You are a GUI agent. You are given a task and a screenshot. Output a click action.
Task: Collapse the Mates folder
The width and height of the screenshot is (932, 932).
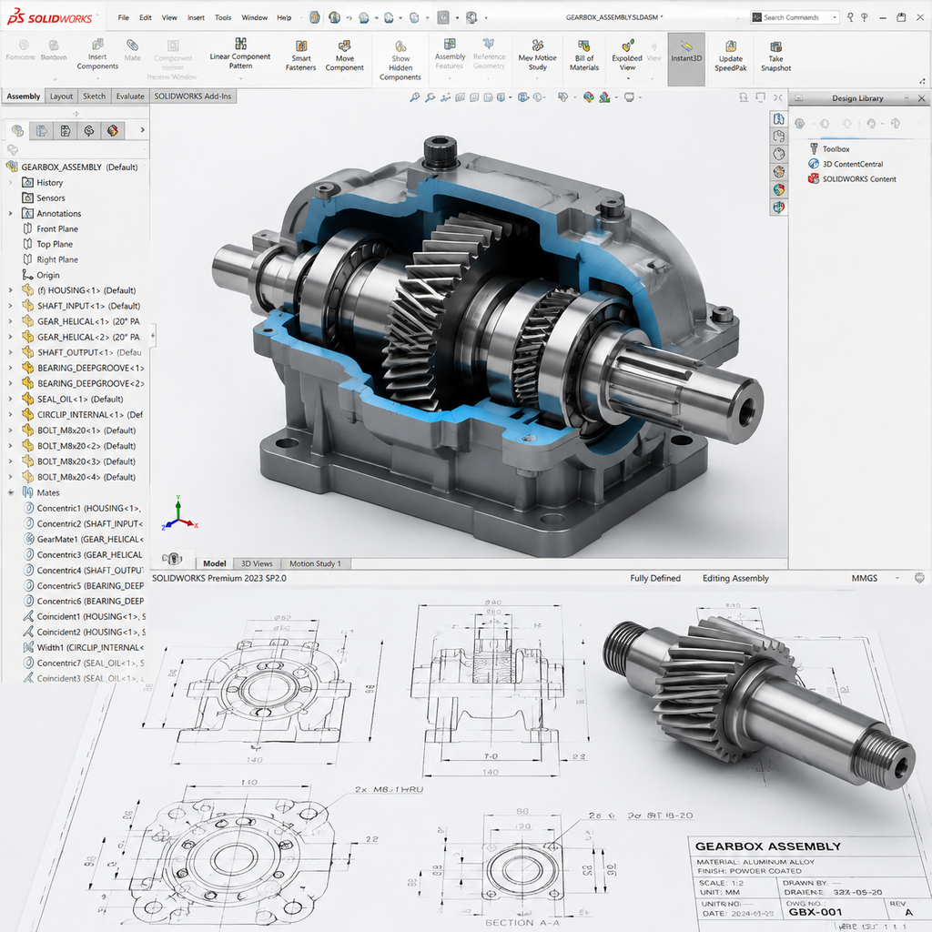pyautogui.click(x=10, y=492)
